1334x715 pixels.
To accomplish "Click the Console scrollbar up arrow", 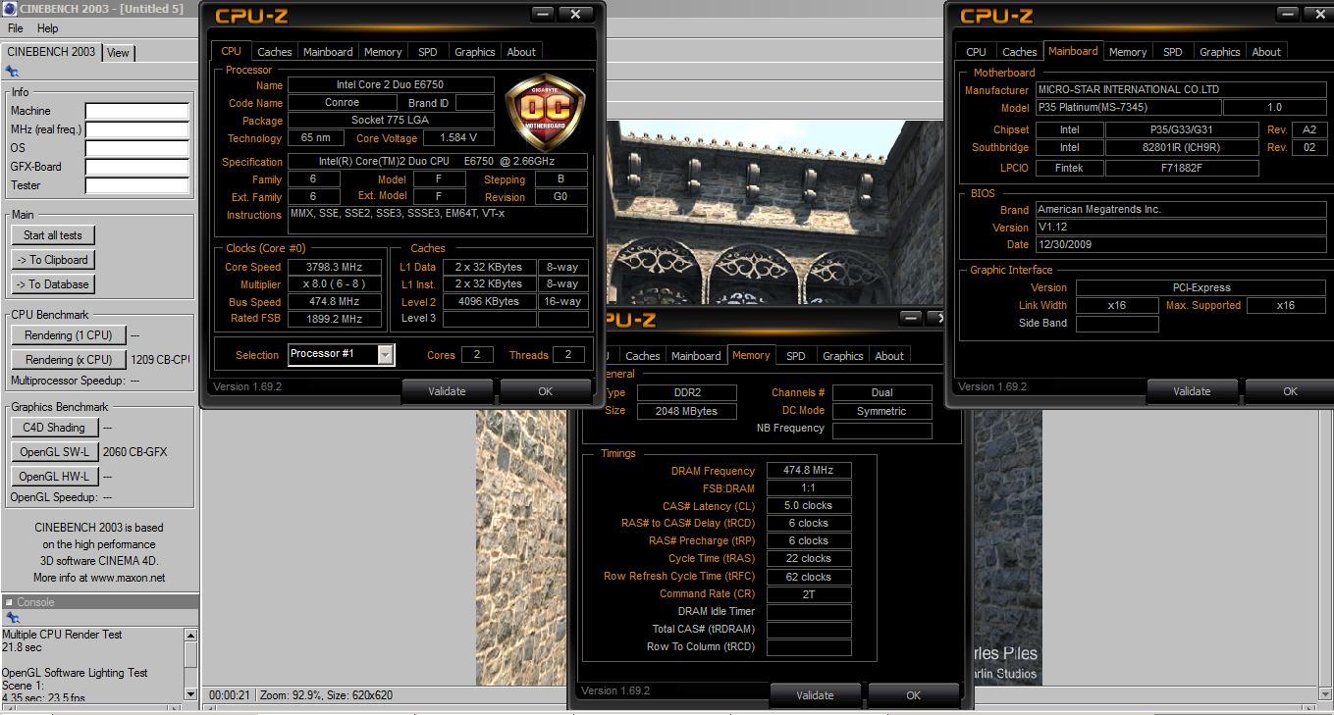I will [190, 635].
